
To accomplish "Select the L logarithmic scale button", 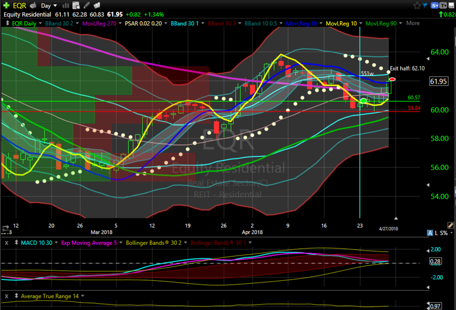I will 436,233.
